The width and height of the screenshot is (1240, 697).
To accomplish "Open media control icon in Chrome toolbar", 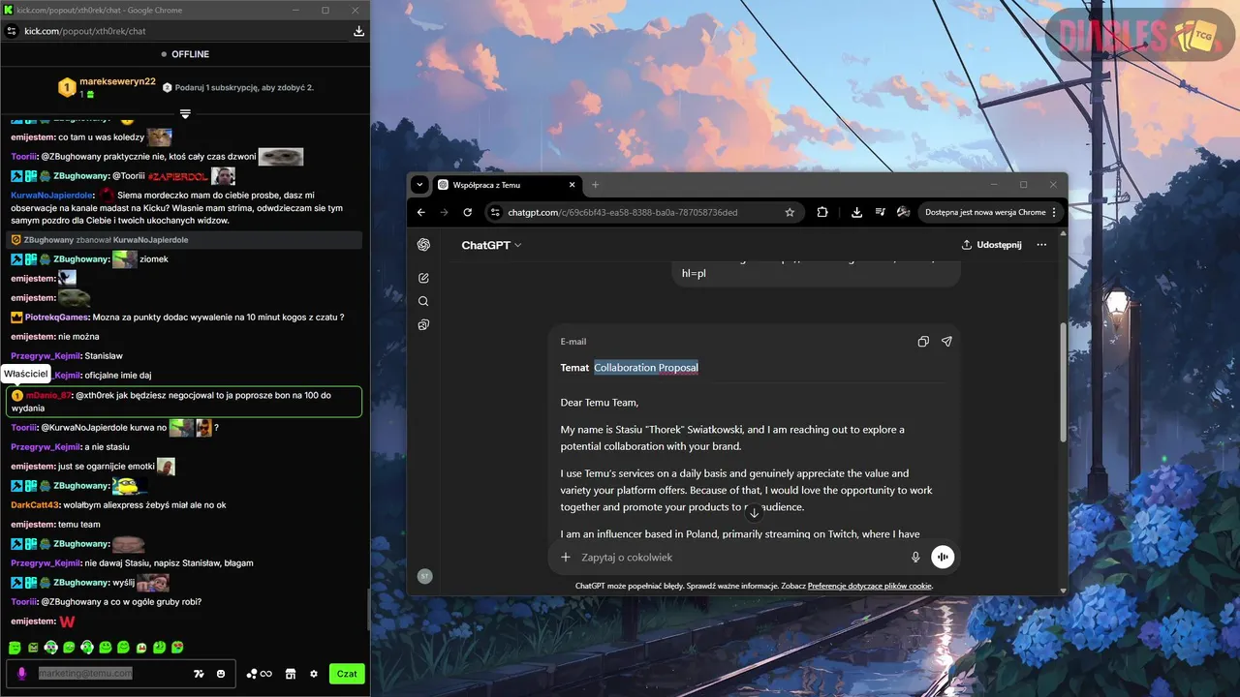I will coord(880,212).
